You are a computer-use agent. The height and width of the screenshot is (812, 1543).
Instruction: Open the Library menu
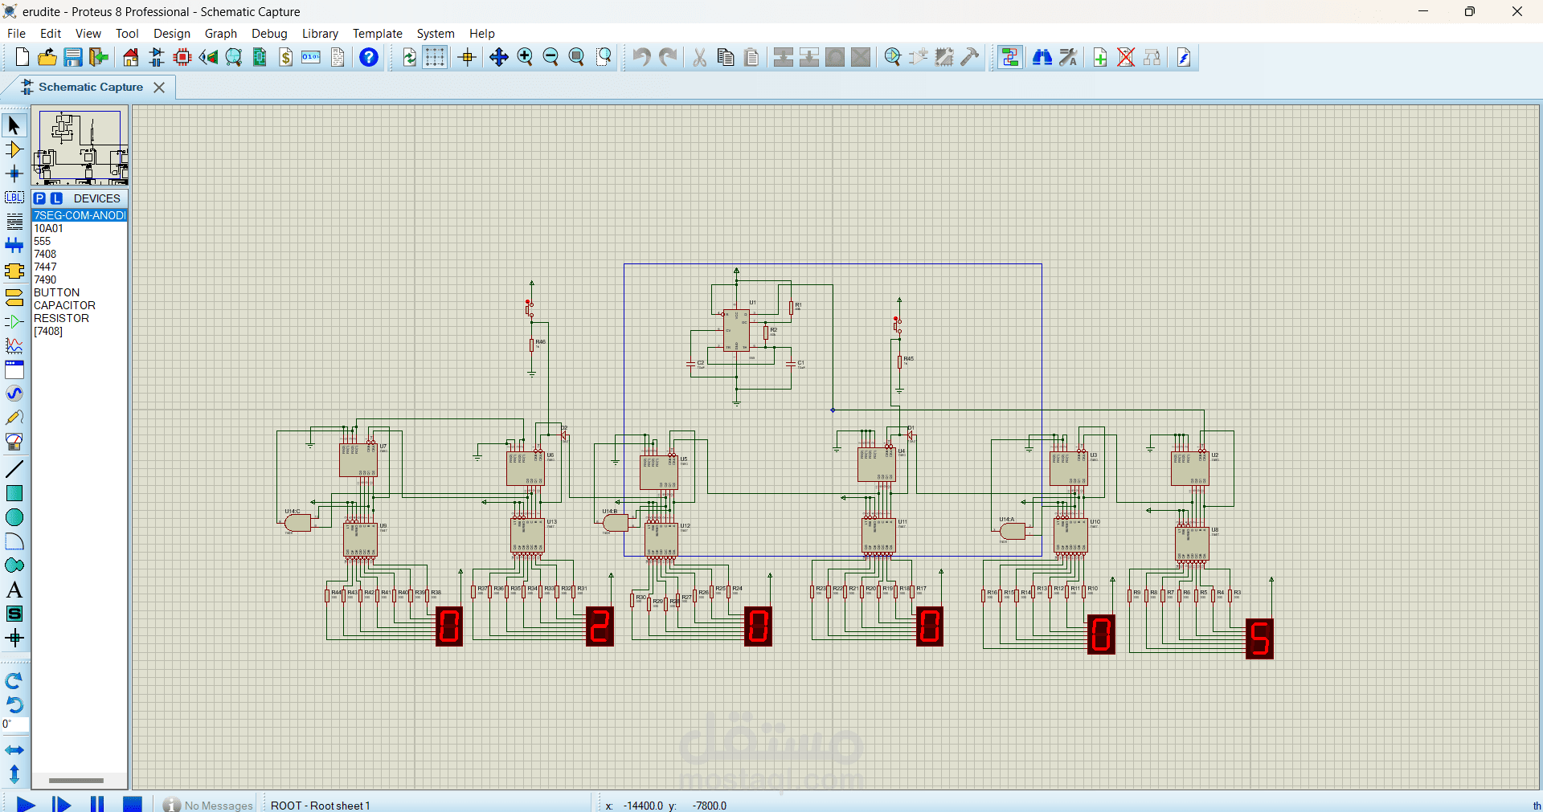[x=320, y=34]
